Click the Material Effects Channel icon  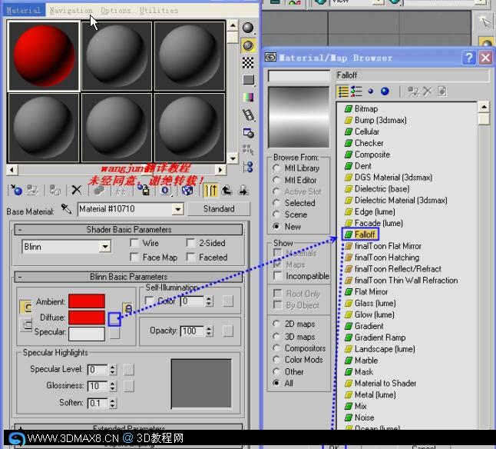(x=165, y=190)
